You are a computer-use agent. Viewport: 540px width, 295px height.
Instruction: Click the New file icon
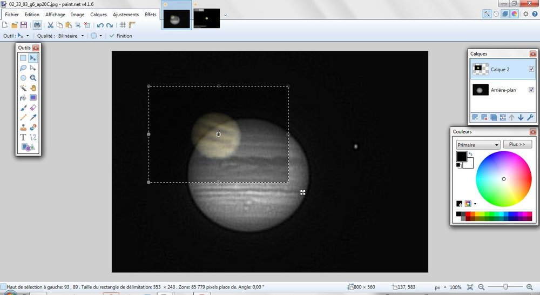point(5,25)
